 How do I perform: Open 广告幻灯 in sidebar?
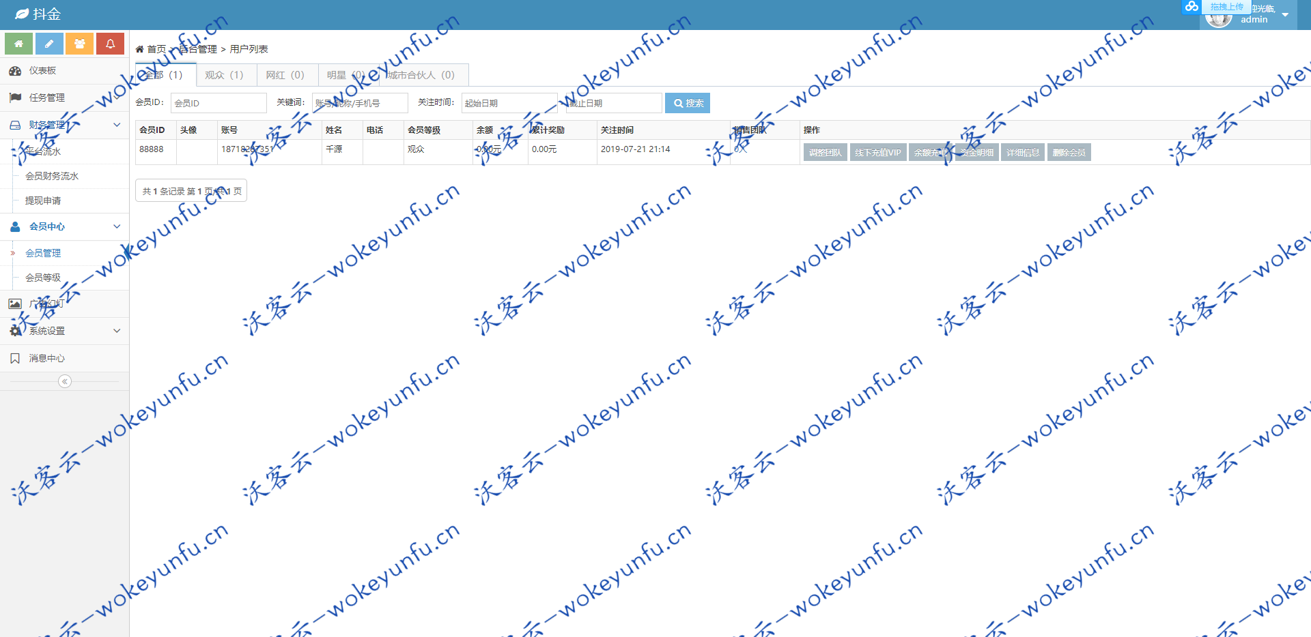pos(64,304)
